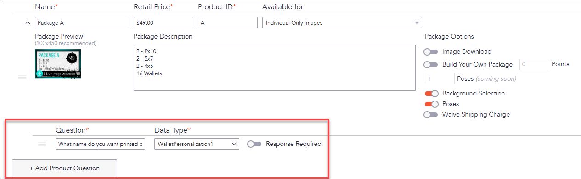The width and height of the screenshot is (581, 179).
Task: Edit the Name field containing Package A
Action: 82,22
